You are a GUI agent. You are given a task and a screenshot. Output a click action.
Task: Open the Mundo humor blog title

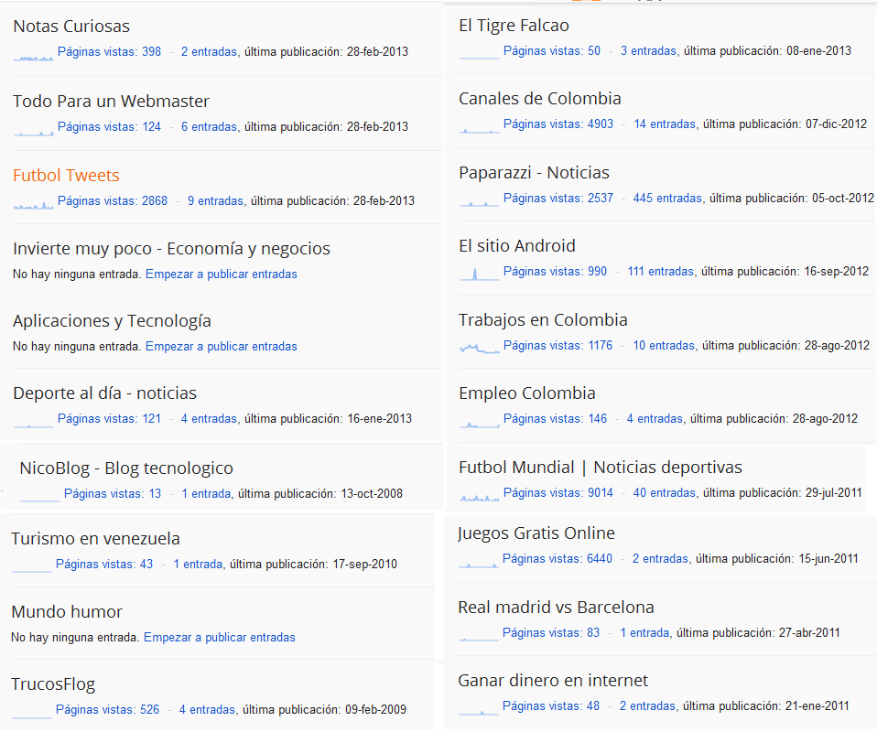67,612
